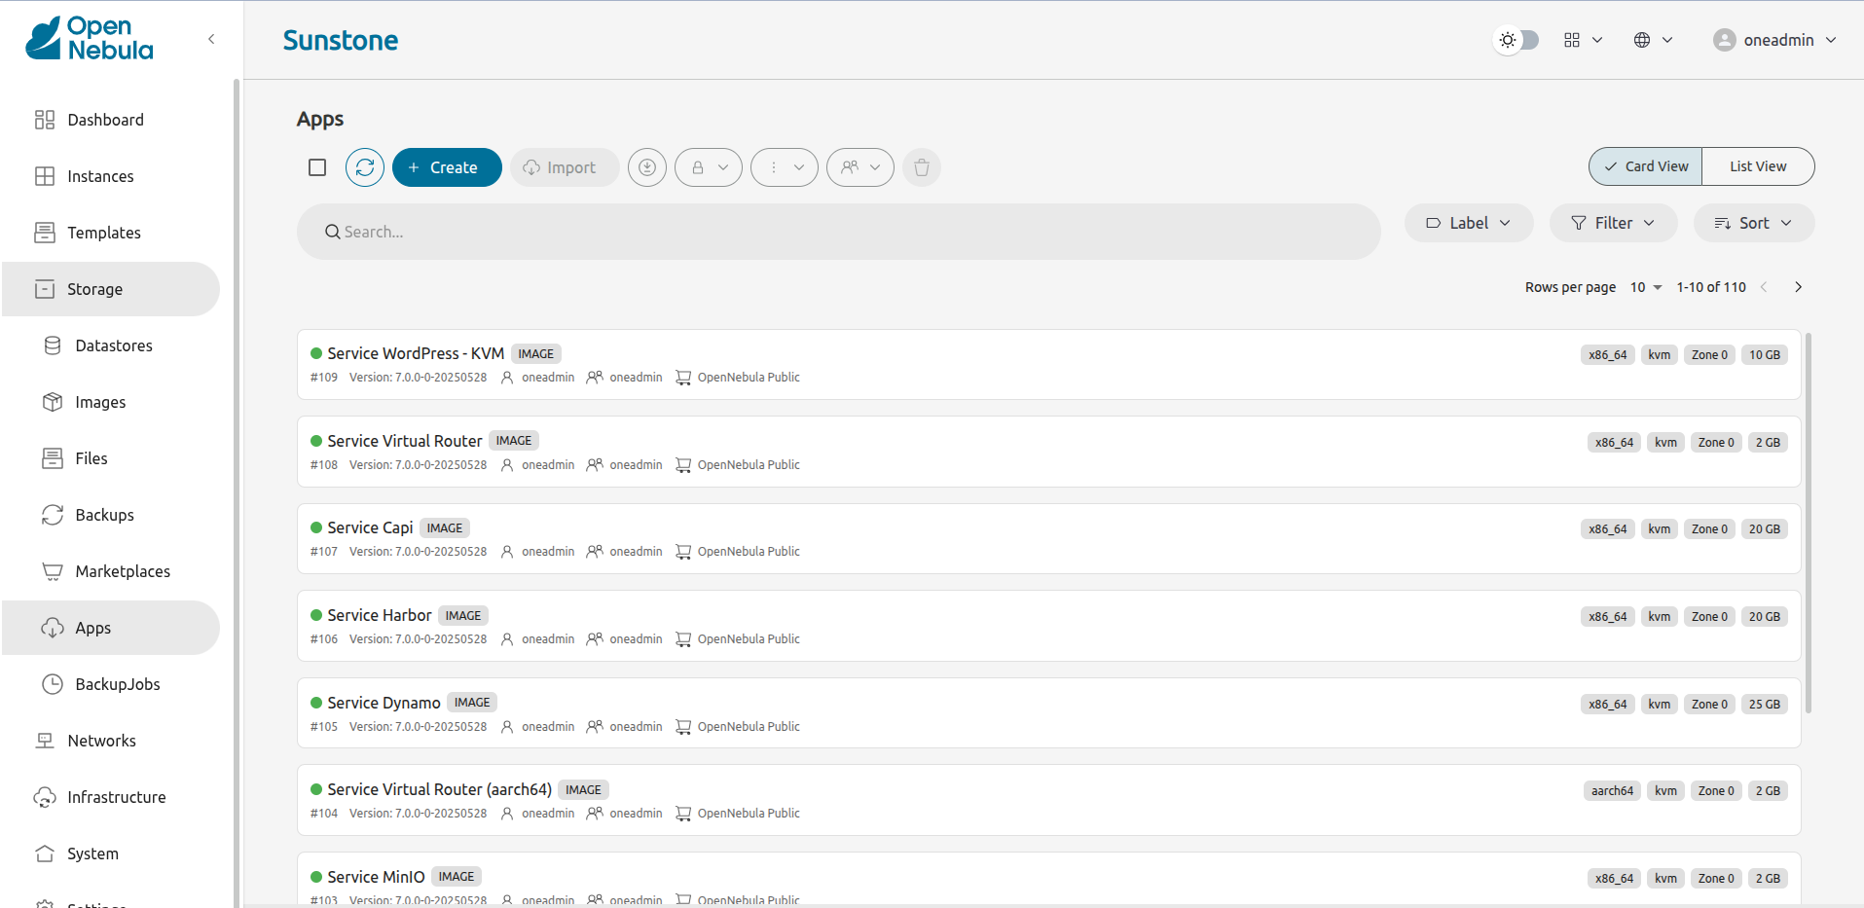Open the Filter options button
This screenshot has width=1864, height=908.
[1613, 223]
